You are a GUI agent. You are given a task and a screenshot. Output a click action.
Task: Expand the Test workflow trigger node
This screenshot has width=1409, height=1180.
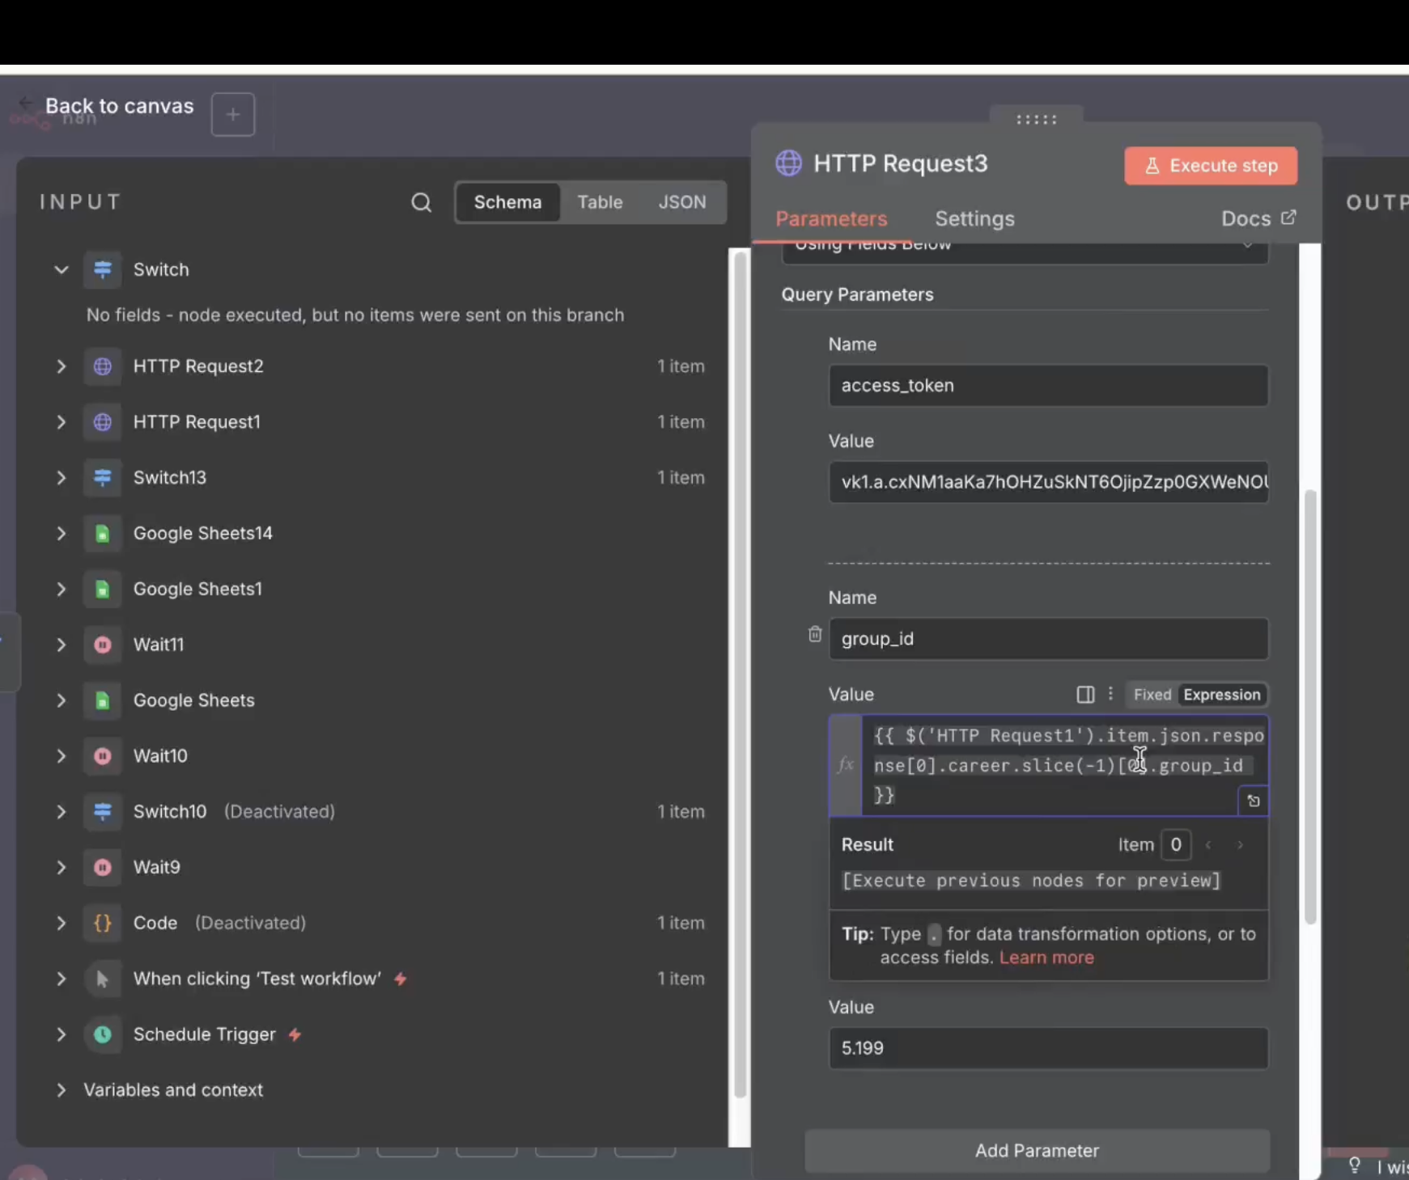pos(62,979)
